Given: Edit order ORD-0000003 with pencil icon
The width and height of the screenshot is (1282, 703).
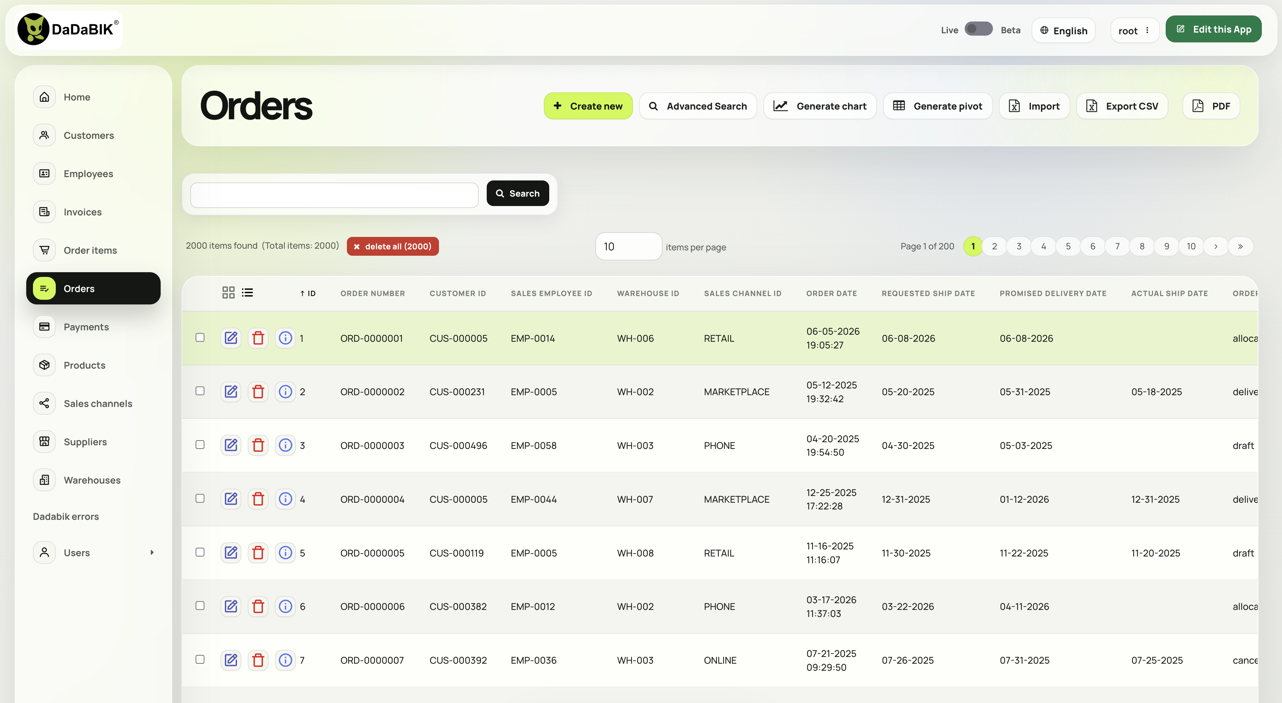Looking at the screenshot, I should (x=231, y=445).
